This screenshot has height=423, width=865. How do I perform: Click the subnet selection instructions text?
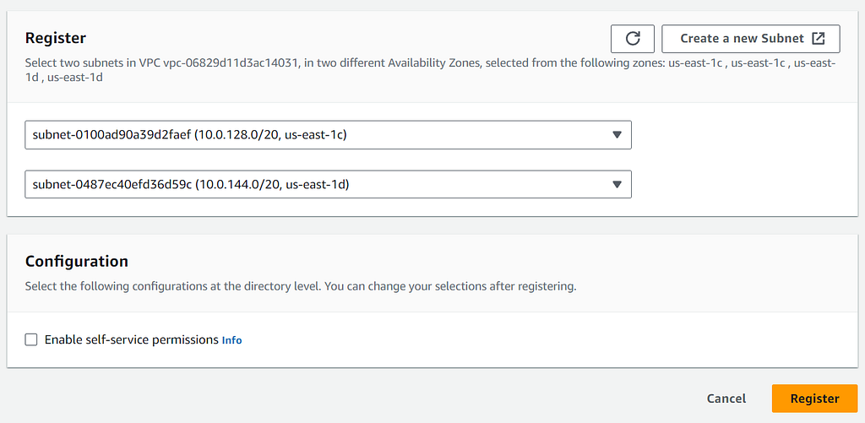coord(430,71)
